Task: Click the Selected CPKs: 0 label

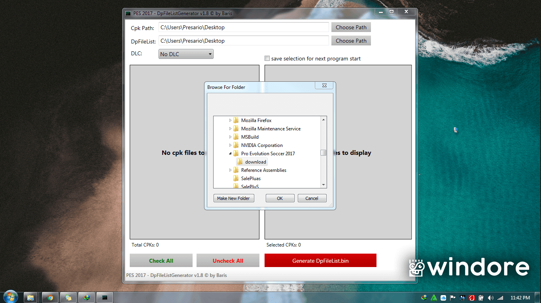Action: click(284, 245)
